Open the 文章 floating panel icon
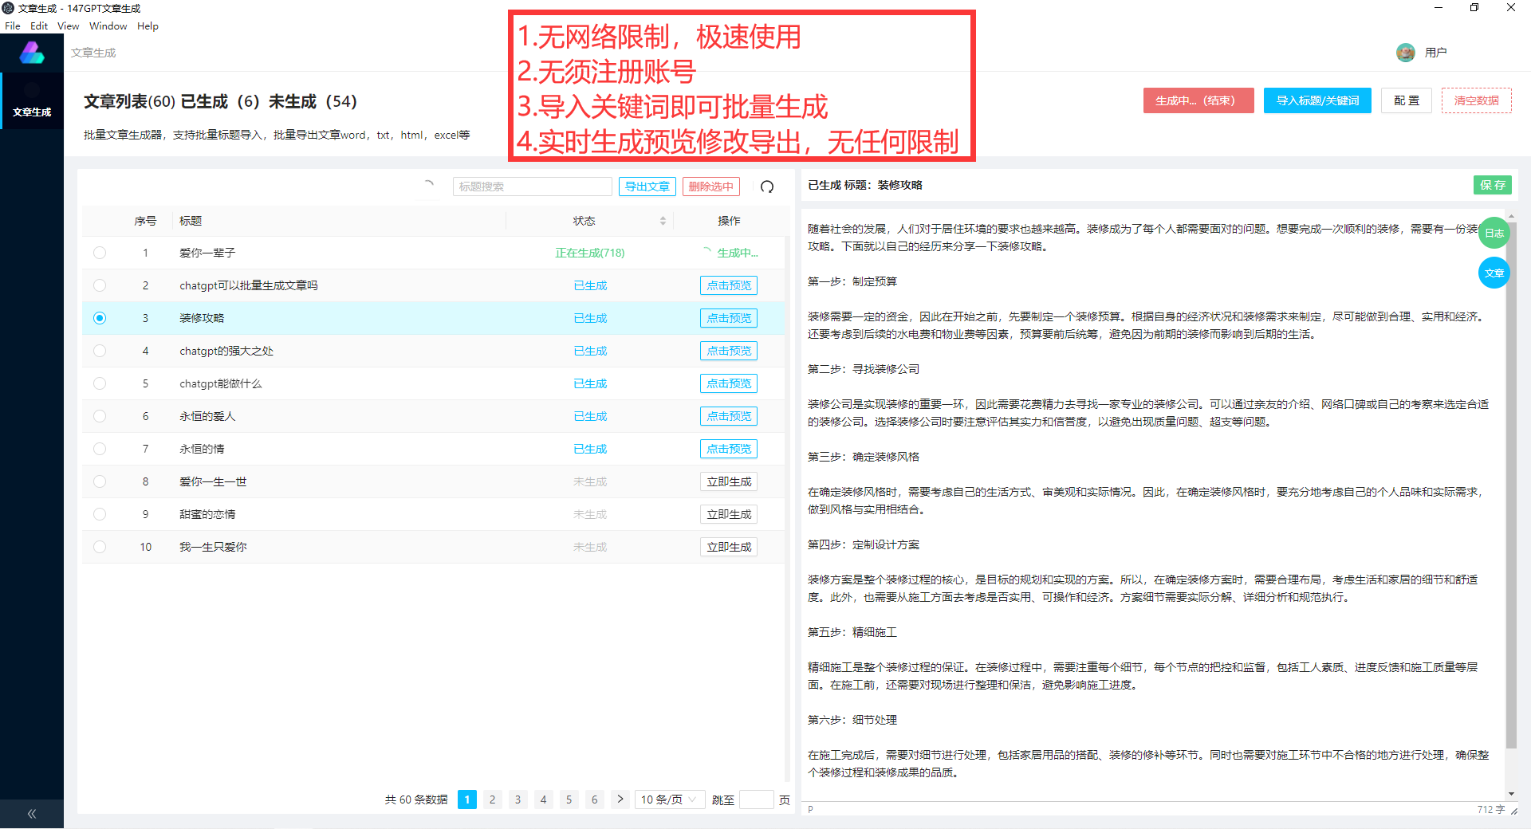 click(1494, 272)
